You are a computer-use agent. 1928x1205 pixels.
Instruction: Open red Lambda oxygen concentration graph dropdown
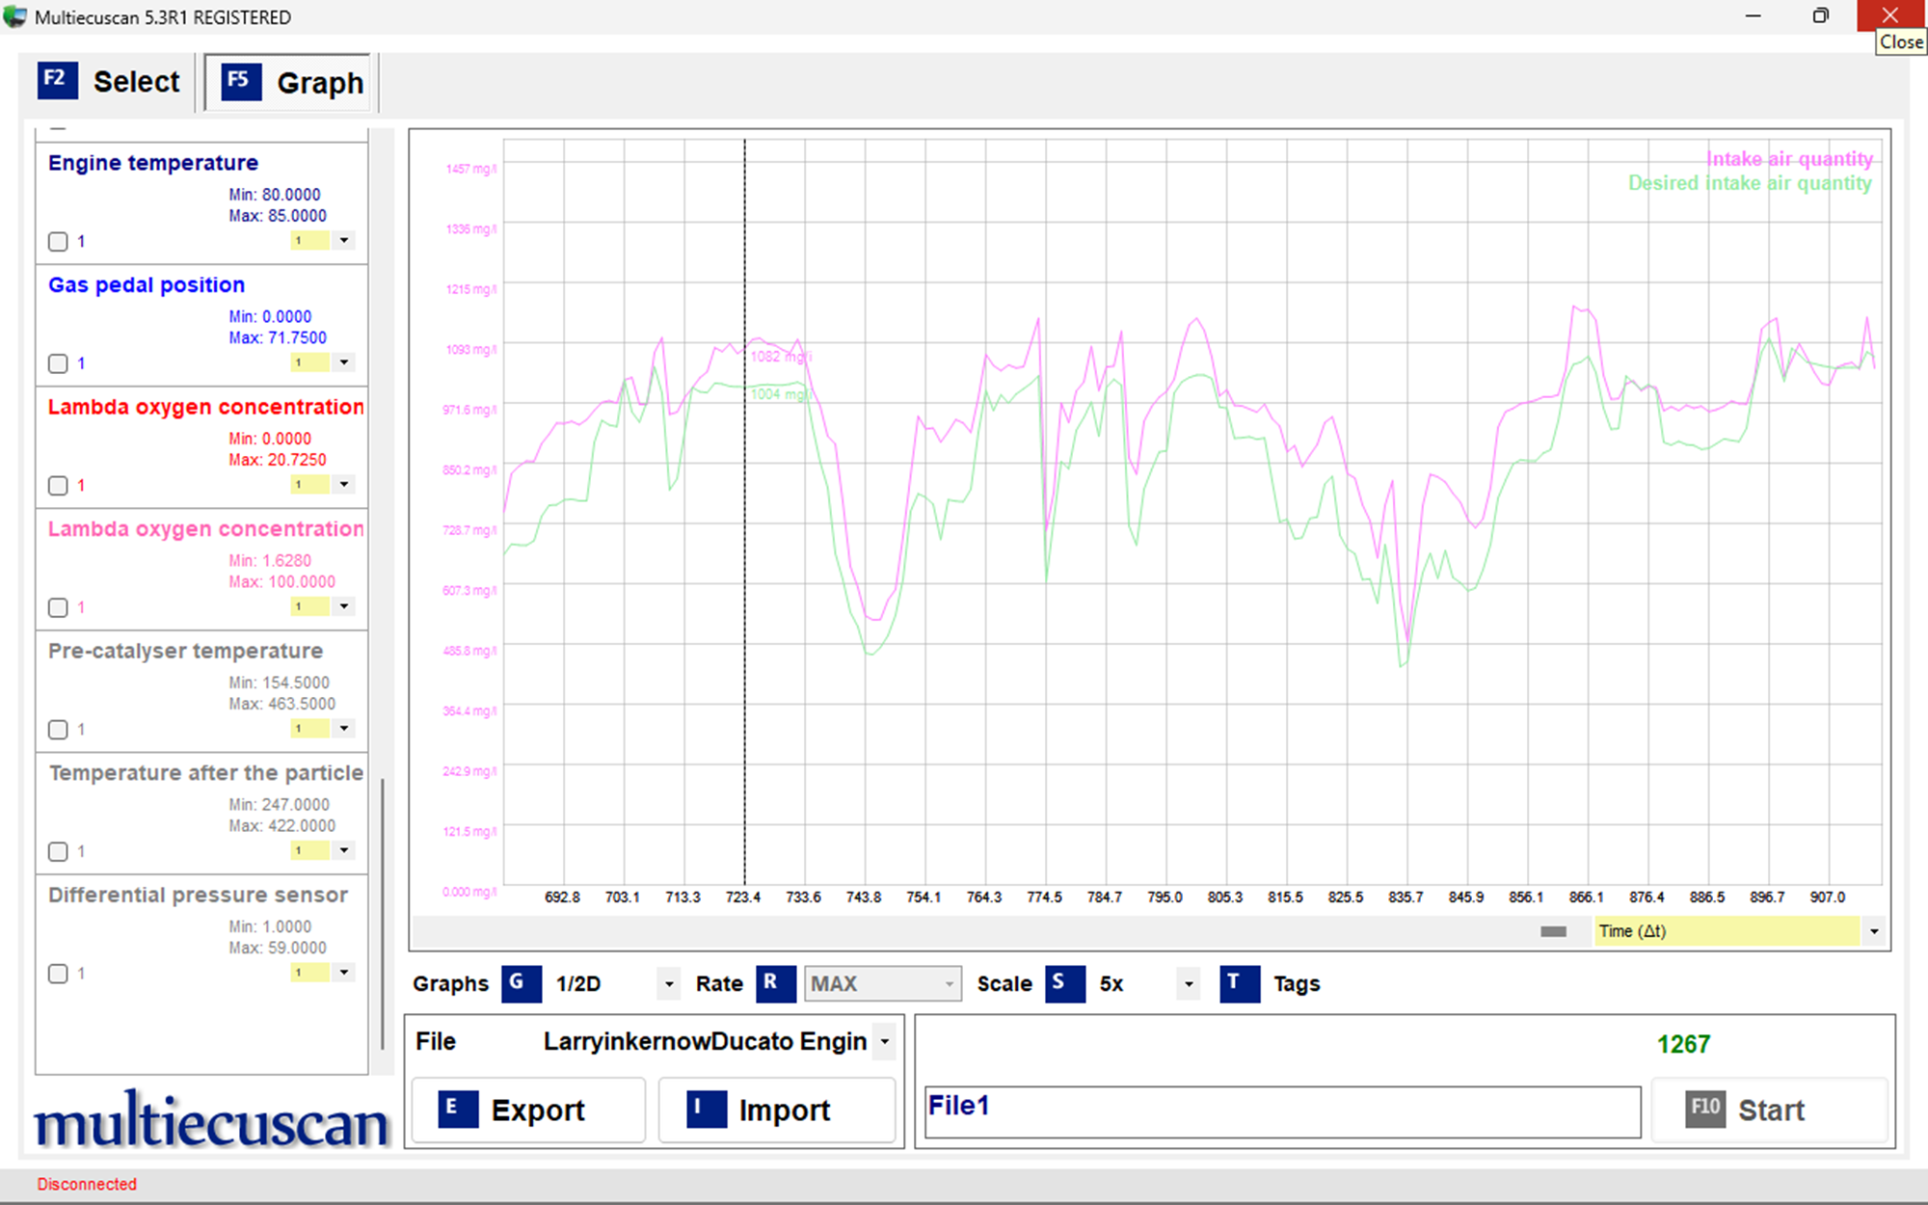pos(343,484)
